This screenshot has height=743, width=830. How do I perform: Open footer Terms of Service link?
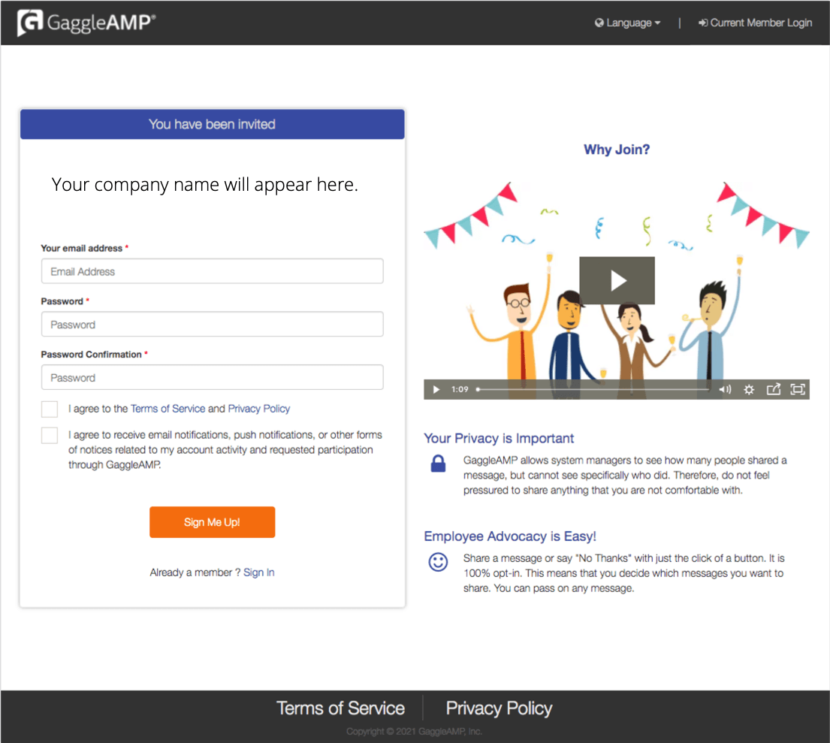(340, 708)
